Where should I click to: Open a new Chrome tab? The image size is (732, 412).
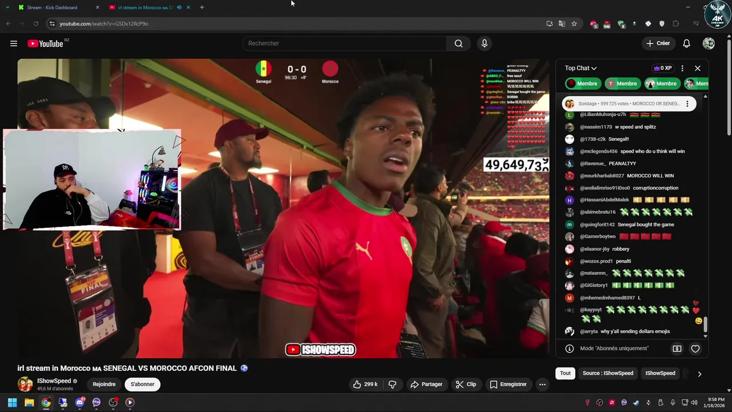coord(202,7)
